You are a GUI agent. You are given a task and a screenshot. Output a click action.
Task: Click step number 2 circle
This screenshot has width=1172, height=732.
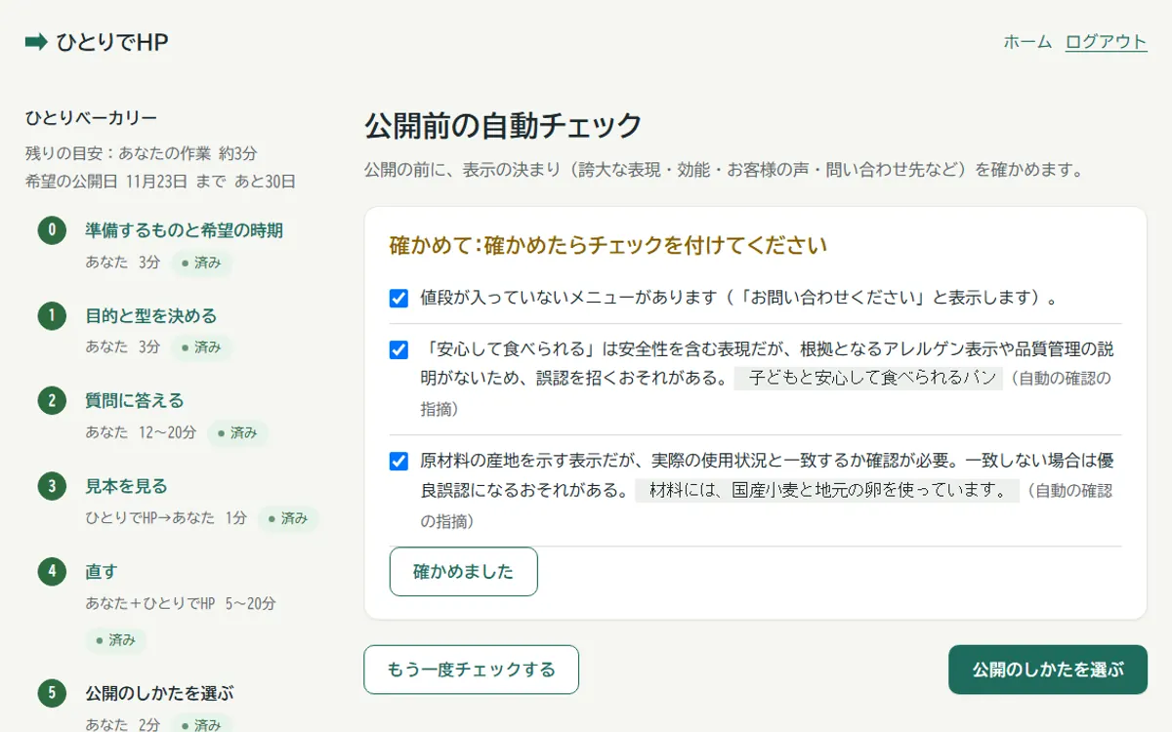coord(52,401)
